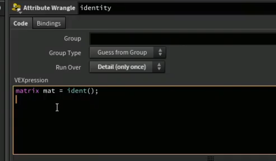Click the Attribute Wrangle node icon
The height and width of the screenshot is (161, 276).
(16, 8)
